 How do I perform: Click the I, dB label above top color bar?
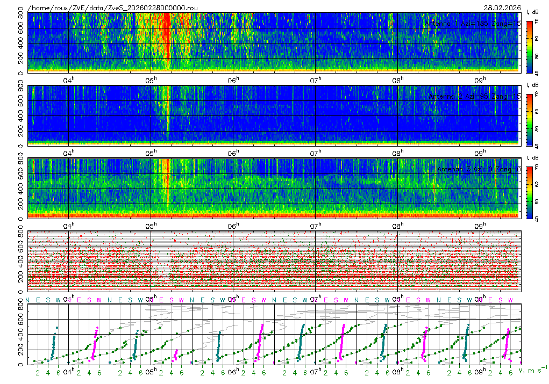(532, 12)
